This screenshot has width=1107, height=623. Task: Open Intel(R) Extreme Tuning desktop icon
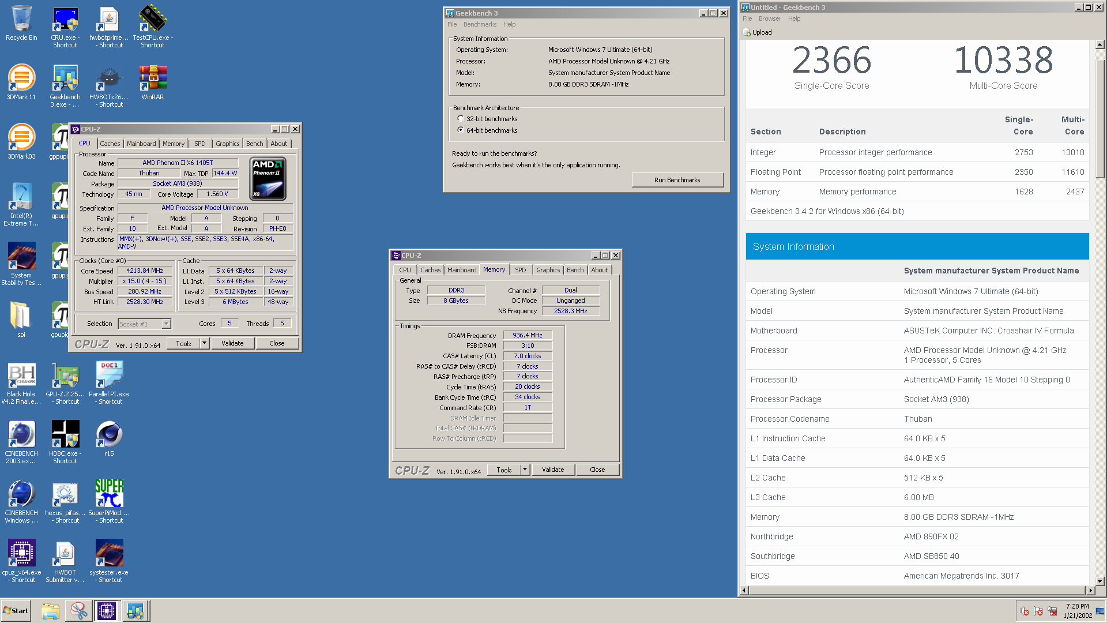[21, 204]
